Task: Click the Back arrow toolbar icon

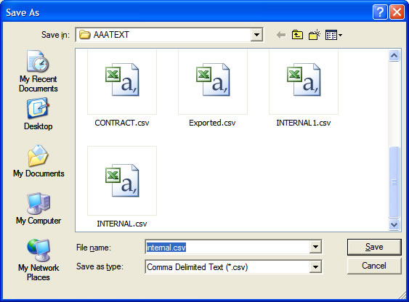Action: [x=281, y=35]
